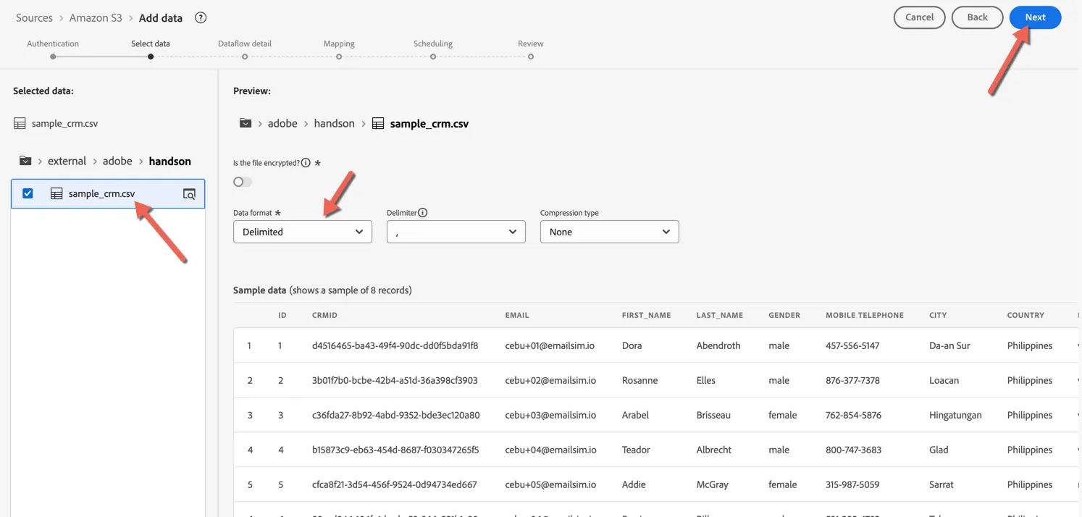Click sample_crm.csv under Selected data
Viewport: 1082px width, 517px height.
[64, 123]
